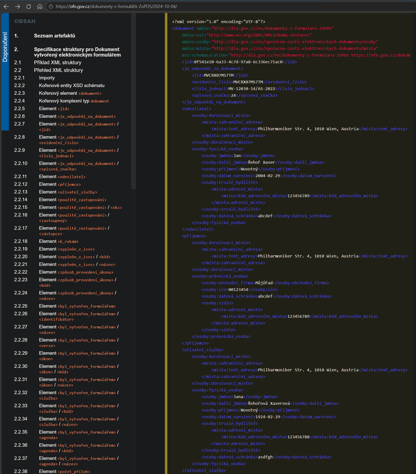The height and width of the screenshot is (474, 416).
Task: Go to 2.2.18 Element k_rukám
Action: (x=59, y=241)
